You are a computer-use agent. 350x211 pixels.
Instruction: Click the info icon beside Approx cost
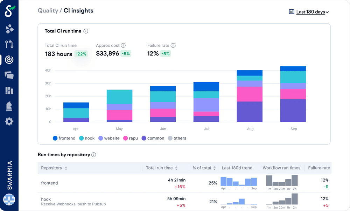(x=123, y=45)
